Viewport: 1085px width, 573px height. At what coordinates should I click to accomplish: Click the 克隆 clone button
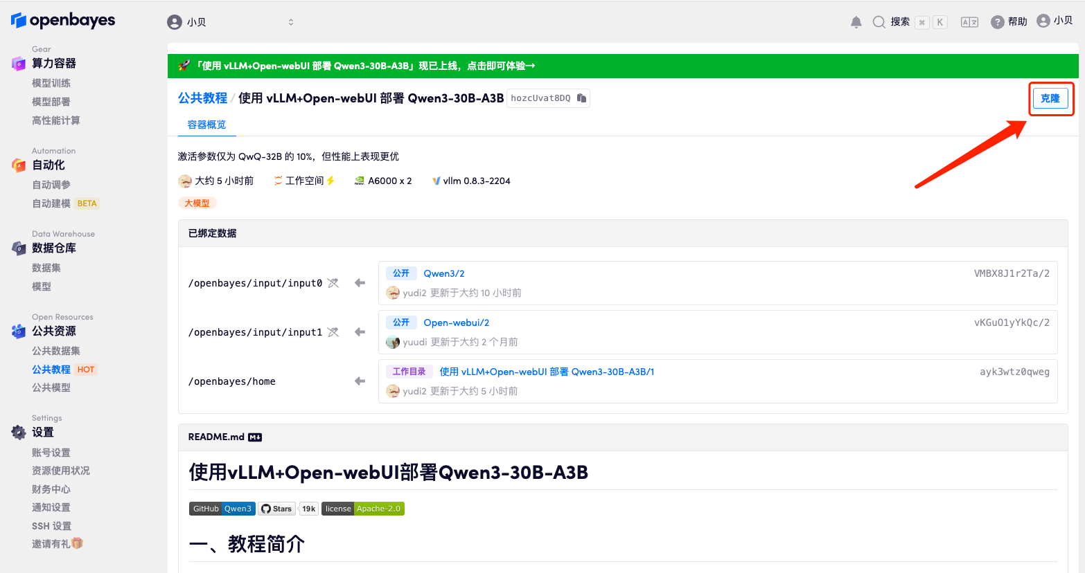coord(1050,98)
